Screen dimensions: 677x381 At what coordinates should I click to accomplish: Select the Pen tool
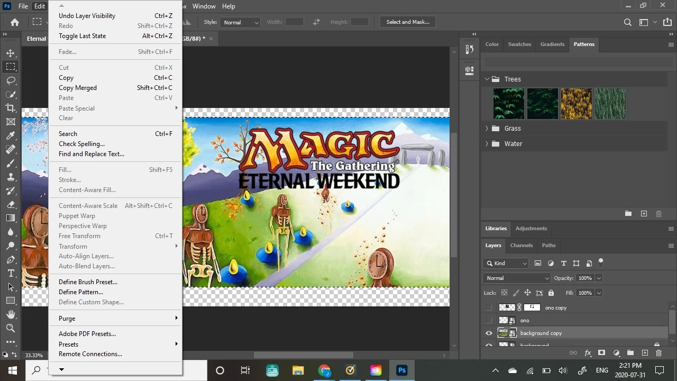click(x=11, y=259)
